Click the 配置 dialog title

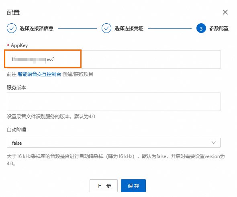13,12
